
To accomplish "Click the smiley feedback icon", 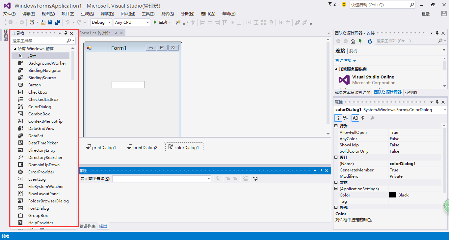I will [x=344, y=4].
